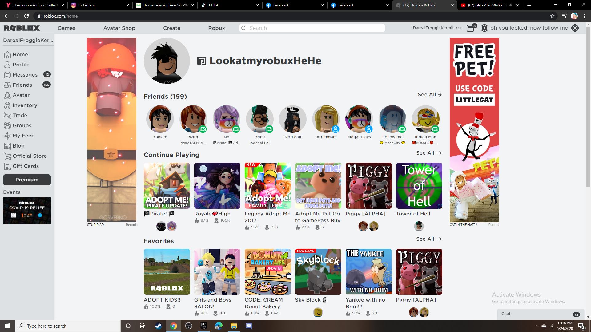Switch to the Home Learning Year Six tab
The width and height of the screenshot is (591, 332).
click(x=165, y=5)
